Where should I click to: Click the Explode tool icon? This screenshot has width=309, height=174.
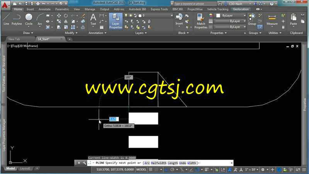click(x=83, y=21)
